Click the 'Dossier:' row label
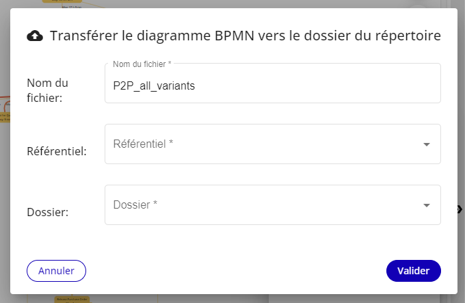This screenshot has height=303, width=465. point(46,212)
